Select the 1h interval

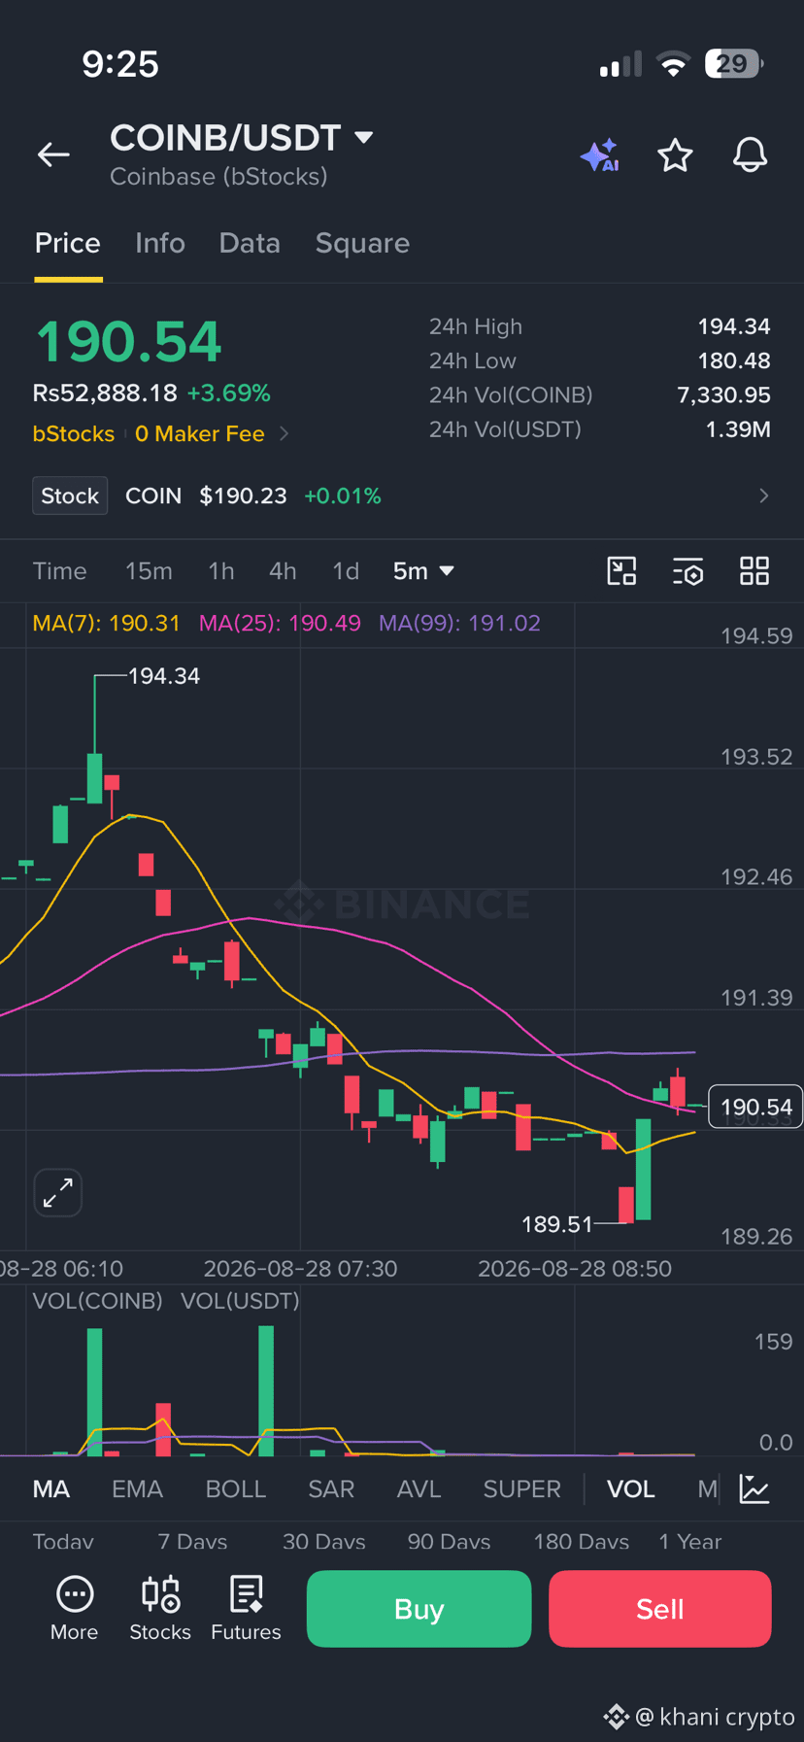coord(221,571)
